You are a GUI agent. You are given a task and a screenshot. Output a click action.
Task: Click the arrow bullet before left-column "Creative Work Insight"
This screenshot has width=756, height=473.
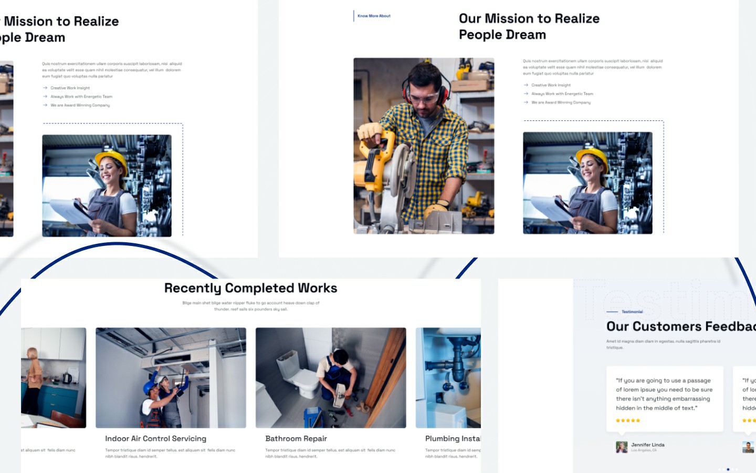coord(45,87)
